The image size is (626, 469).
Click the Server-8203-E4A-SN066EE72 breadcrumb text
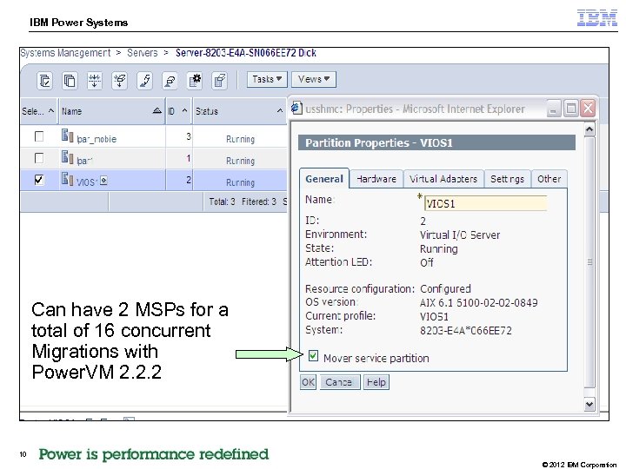pos(246,53)
